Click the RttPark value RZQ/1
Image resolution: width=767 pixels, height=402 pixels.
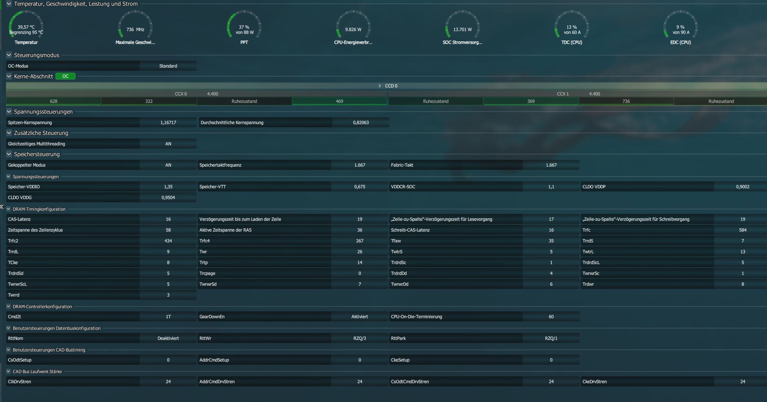pyautogui.click(x=551, y=338)
